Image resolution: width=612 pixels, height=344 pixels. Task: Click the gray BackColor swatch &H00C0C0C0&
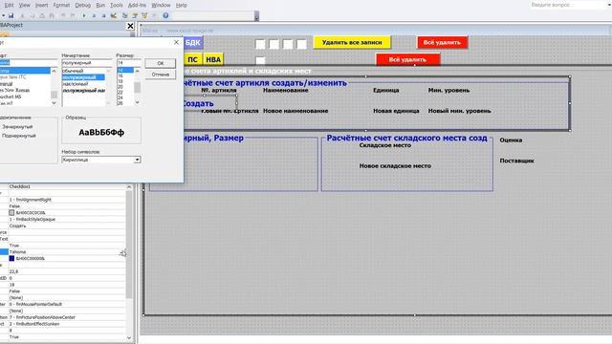[11, 212]
